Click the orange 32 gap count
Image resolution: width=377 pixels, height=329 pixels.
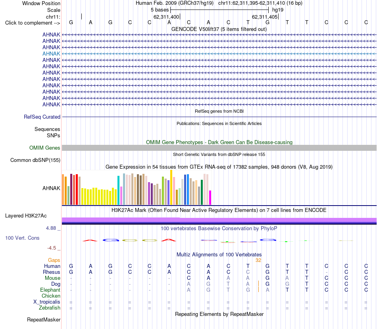258,260
